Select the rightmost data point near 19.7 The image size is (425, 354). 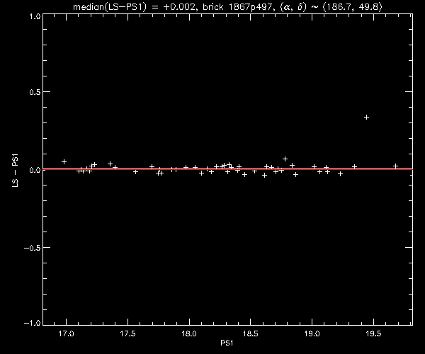click(x=395, y=166)
